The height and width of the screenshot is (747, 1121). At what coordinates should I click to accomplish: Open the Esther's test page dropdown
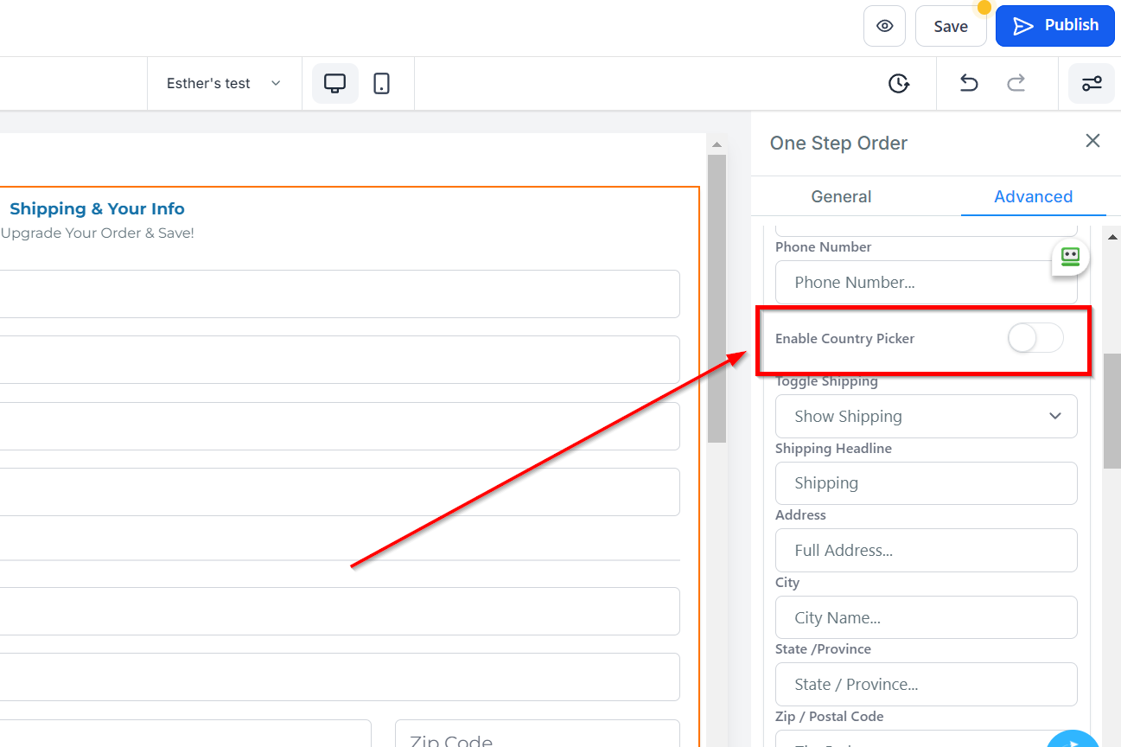(x=224, y=83)
